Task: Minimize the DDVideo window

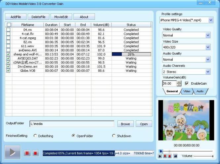Action: 201,3
